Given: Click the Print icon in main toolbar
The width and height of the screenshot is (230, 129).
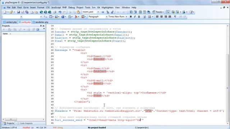Looking at the screenshot, I should pyautogui.click(x=54, y=12).
